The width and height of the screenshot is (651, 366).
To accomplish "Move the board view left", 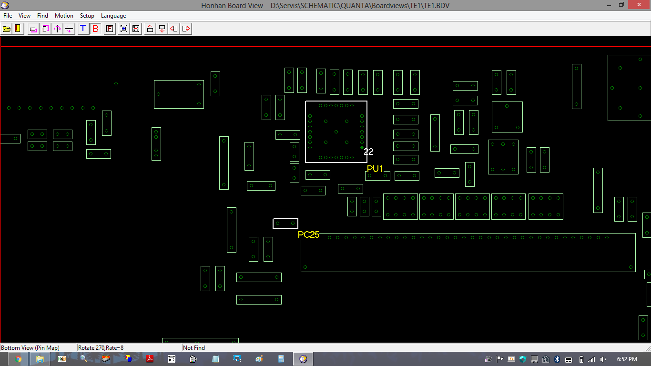I will [174, 29].
